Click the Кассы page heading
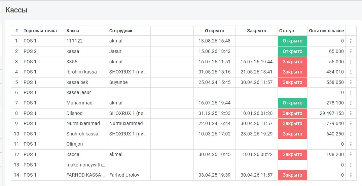This screenshot has width=362, height=186. tap(16, 10)
